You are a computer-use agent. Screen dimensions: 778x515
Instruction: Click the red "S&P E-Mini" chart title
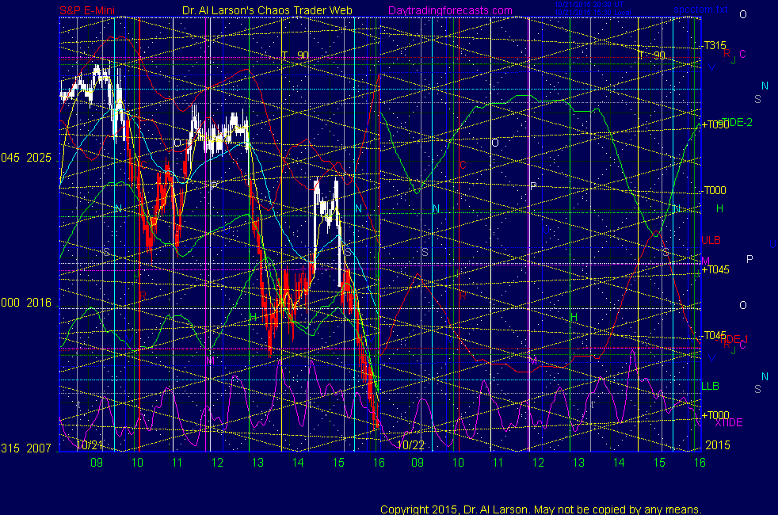(87, 10)
